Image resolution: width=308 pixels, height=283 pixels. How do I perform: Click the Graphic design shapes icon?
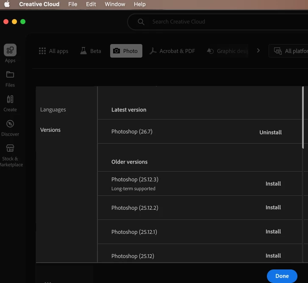coord(210,51)
